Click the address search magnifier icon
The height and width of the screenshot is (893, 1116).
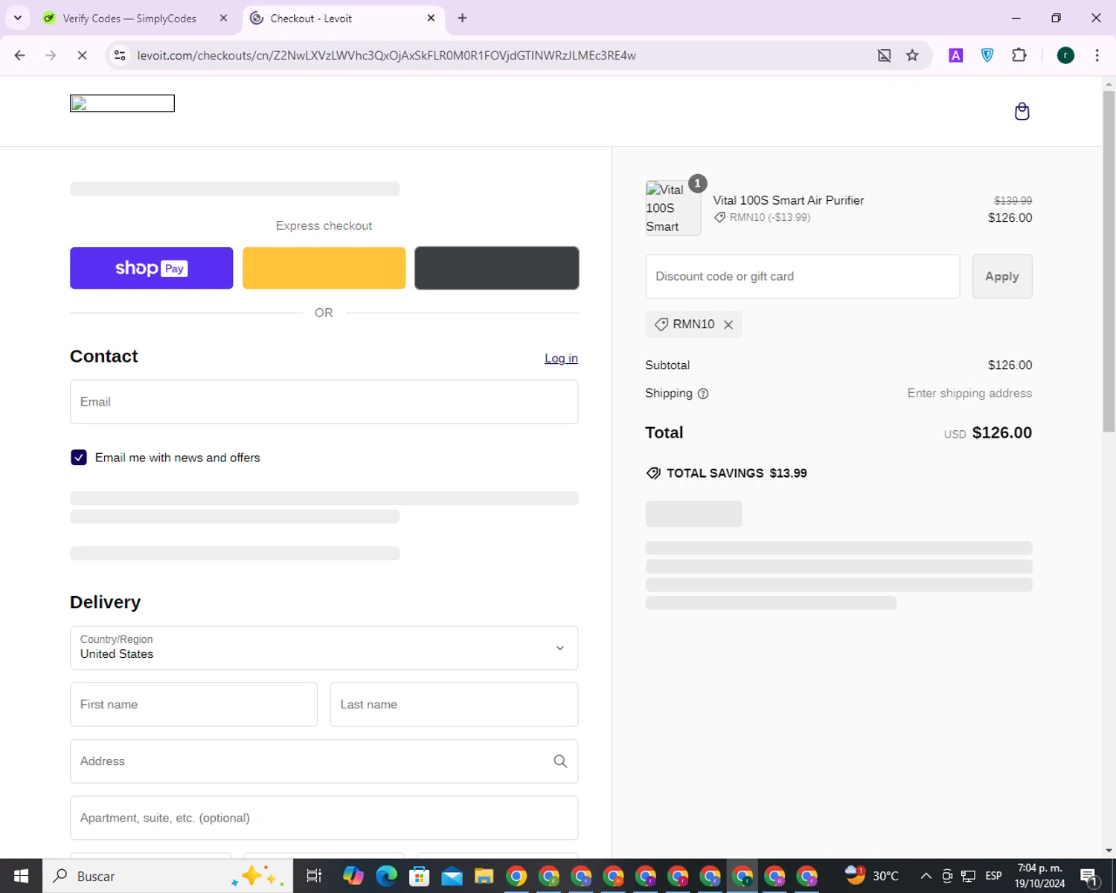click(560, 761)
